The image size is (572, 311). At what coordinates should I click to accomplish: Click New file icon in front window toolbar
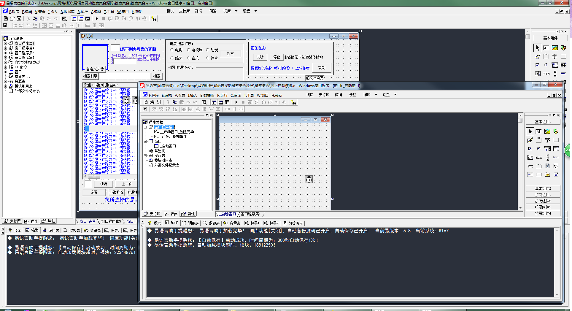pyautogui.click(x=146, y=102)
